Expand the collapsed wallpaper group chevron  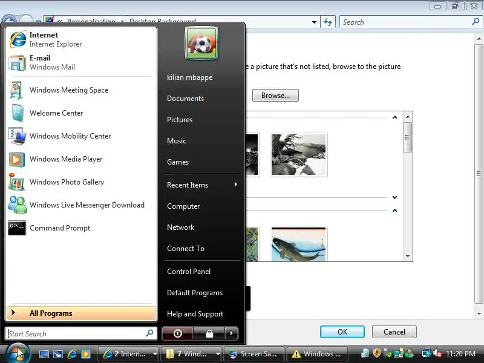click(x=394, y=197)
